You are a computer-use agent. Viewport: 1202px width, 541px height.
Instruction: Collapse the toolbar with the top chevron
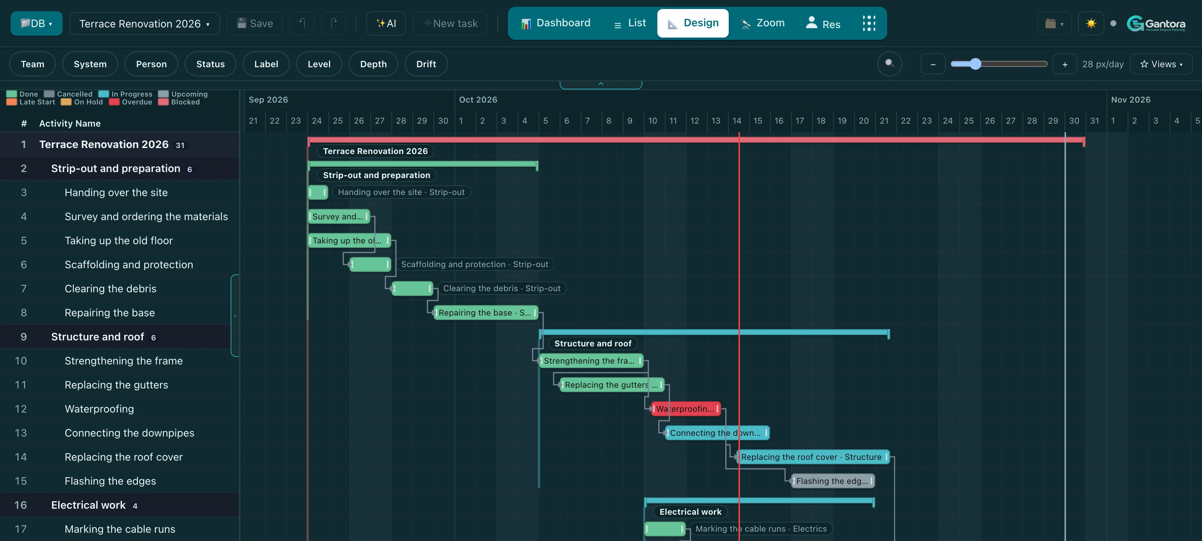(601, 85)
